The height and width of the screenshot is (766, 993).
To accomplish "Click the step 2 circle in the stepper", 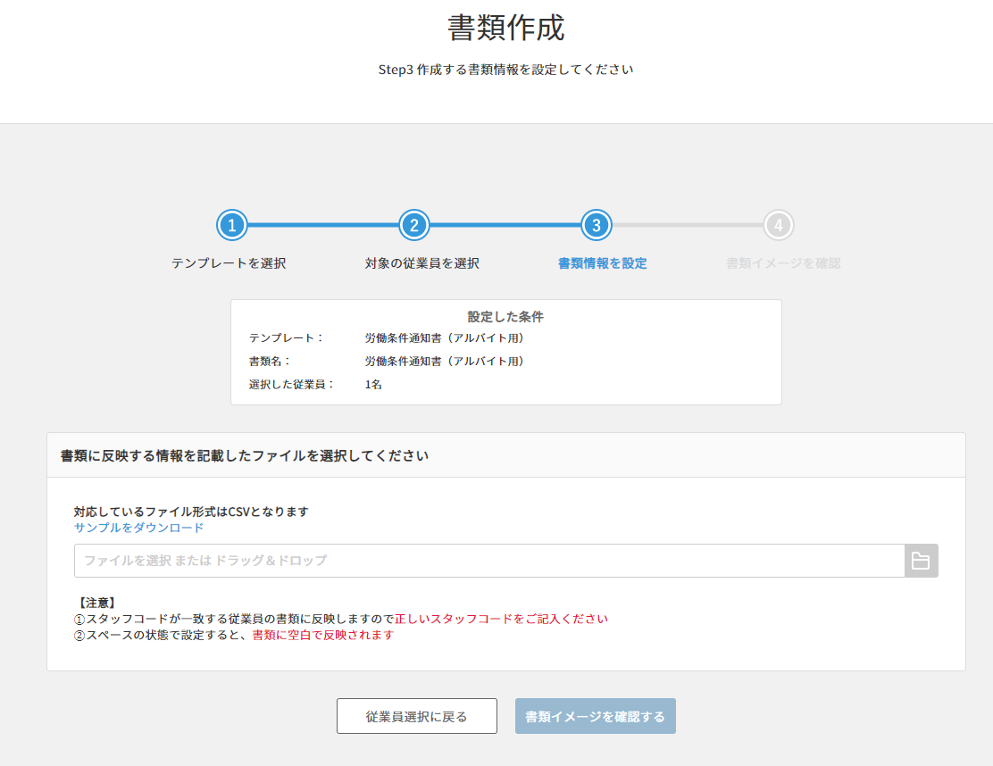I will (x=413, y=226).
